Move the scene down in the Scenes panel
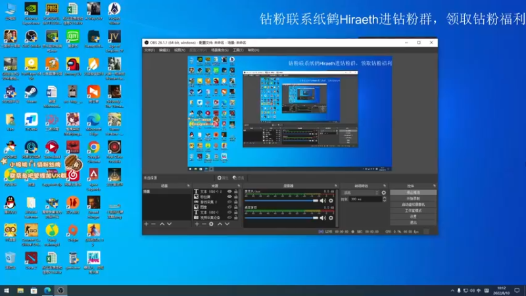The height and width of the screenshot is (296, 526). click(x=170, y=224)
